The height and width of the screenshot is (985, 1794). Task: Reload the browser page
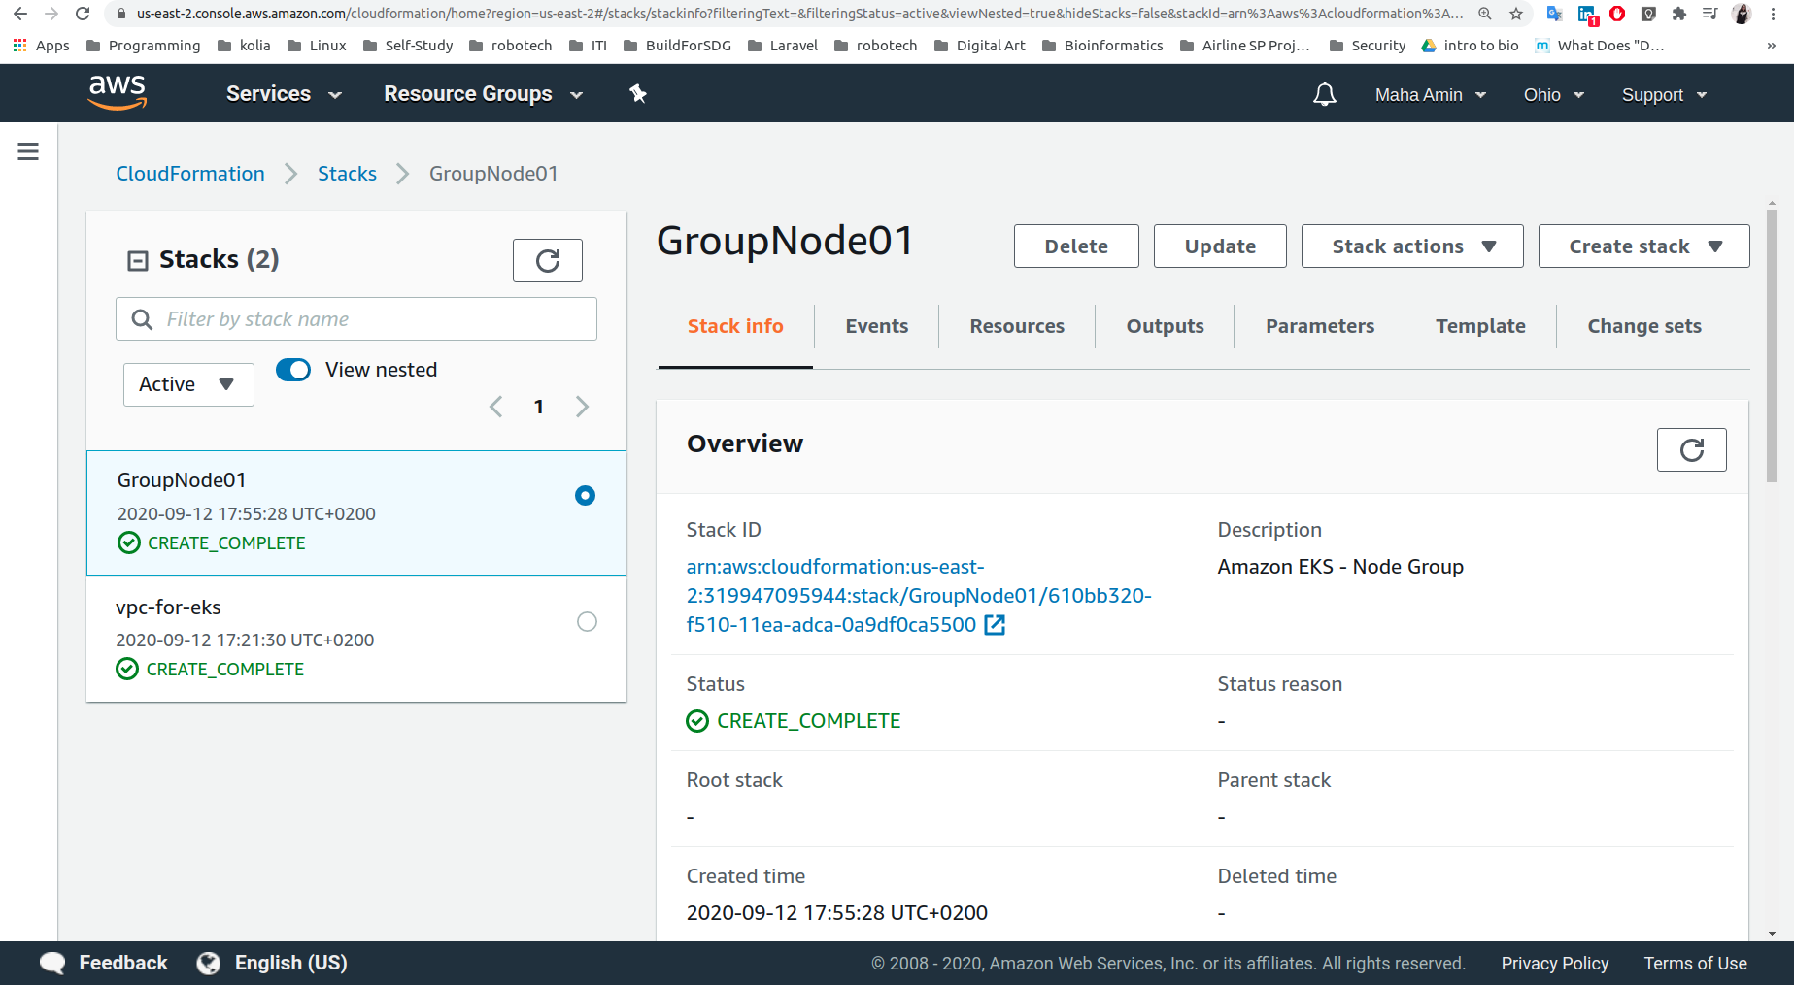point(83,14)
